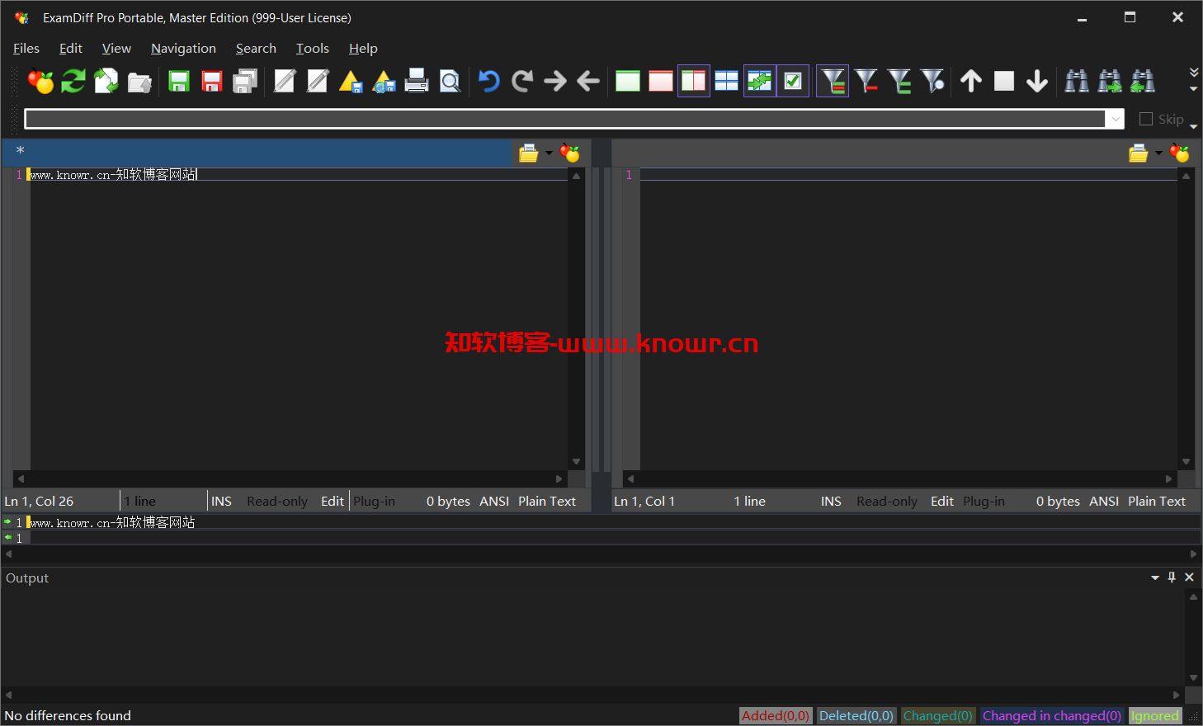Click the apple compare icon in right pane header
This screenshot has height=726, width=1203.
(x=1180, y=153)
